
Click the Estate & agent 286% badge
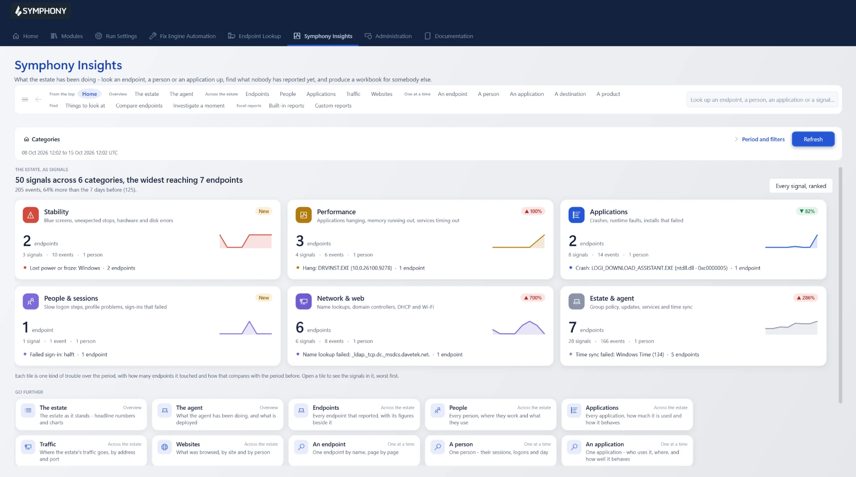click(x=805, y=298)
